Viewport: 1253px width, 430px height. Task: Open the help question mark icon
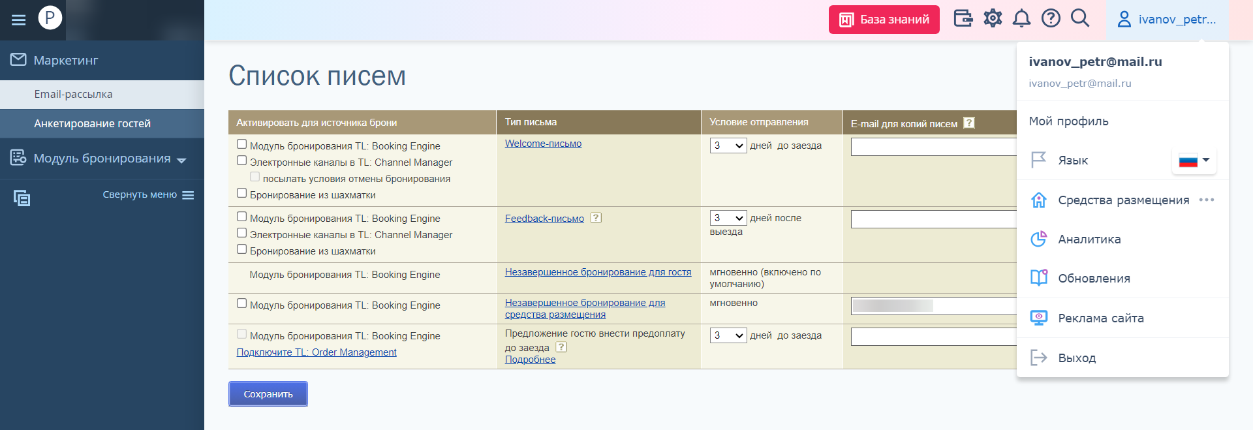point(1051,18)
